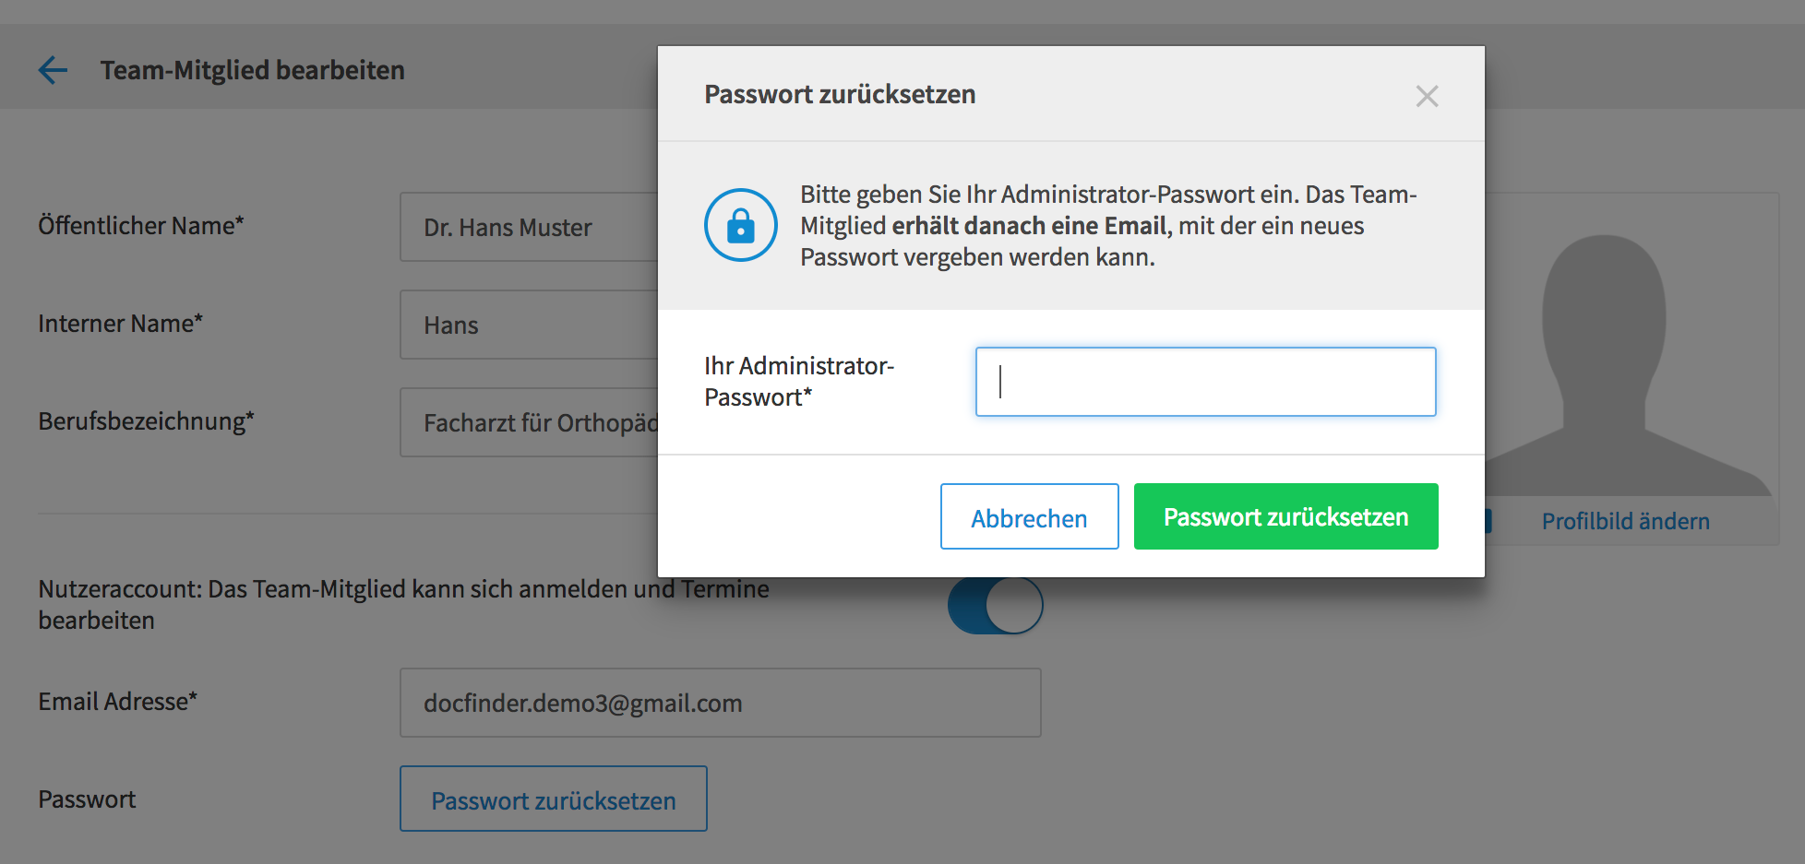1805x864 pixels.
Task: Click the outlined Passwort zurücksetzen button
Action: point(554,799)
